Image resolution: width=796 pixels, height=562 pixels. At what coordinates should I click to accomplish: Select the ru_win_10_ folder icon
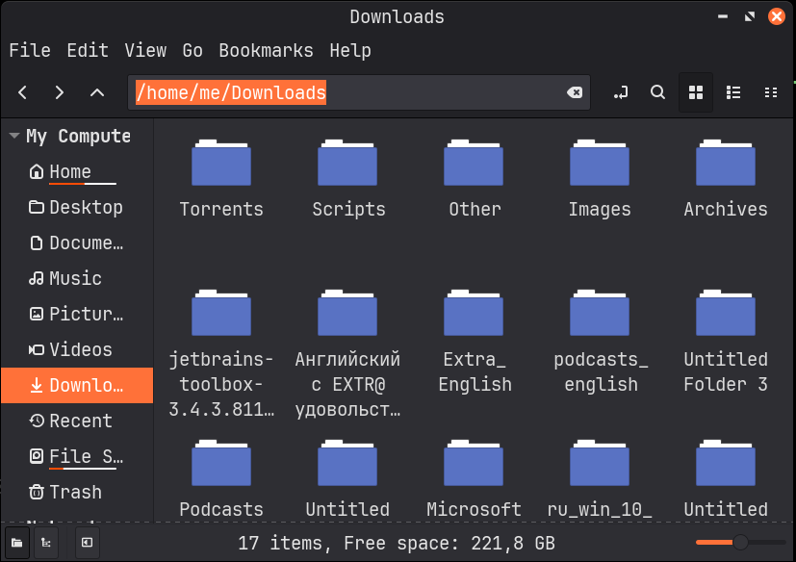pos(600,463)
